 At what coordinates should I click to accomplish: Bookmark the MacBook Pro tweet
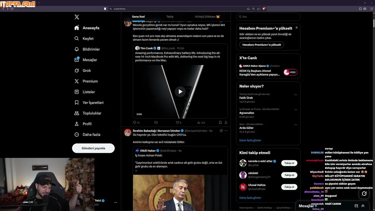coord(220,122)
